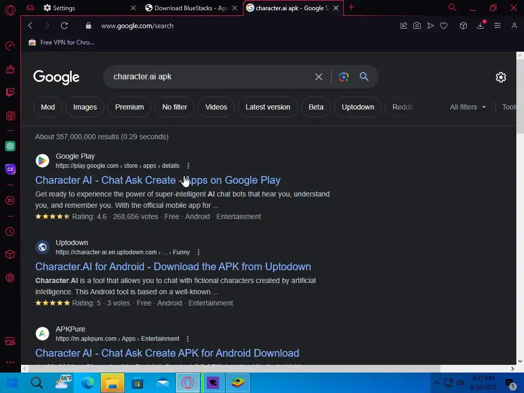Open the image panel icon near sidebar bottom
The height and width of the screenshot is (393, 524).
click(10, 341)
